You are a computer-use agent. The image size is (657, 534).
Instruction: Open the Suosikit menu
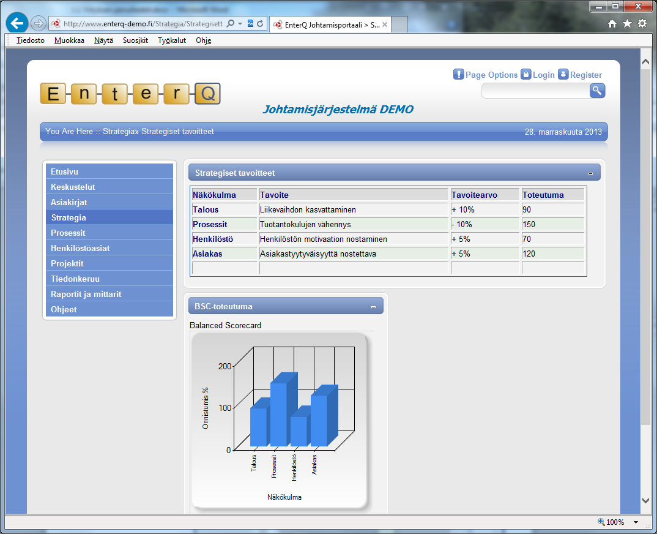coord(135,40)
